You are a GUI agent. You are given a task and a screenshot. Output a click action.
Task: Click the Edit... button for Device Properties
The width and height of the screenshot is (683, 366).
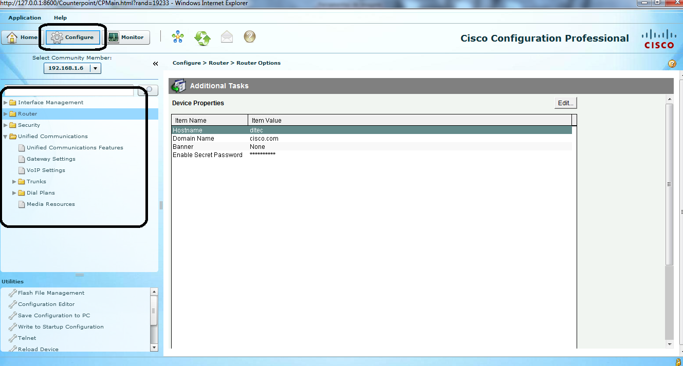(566, 103)
